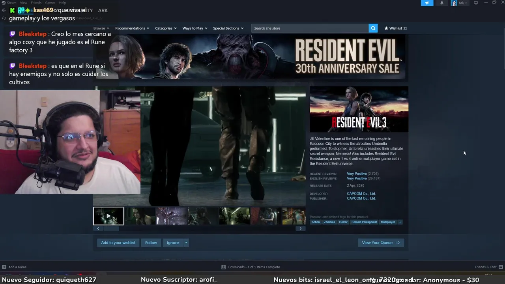Click the magnifier search button
This screenshot has height=284, width=505.
tap(373, 28)
